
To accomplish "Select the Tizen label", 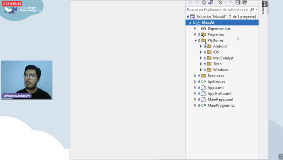I will (217, 64).
